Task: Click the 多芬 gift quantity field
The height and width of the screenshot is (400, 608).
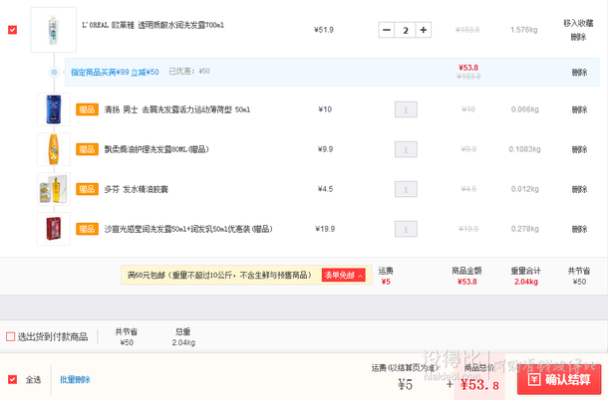Action: pyautogui.click(x=406, y=189)
